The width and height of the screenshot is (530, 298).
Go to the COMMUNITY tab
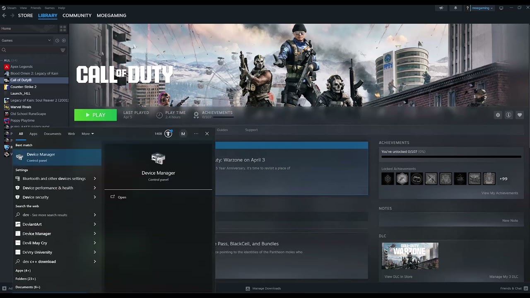point(77,15)
